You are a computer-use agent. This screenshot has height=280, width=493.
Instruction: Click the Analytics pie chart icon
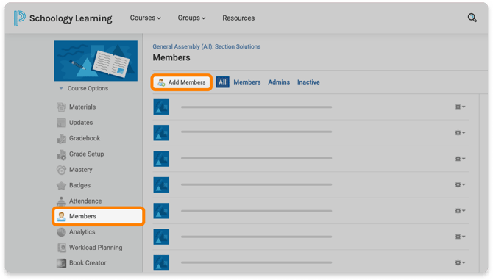point(61,232)
